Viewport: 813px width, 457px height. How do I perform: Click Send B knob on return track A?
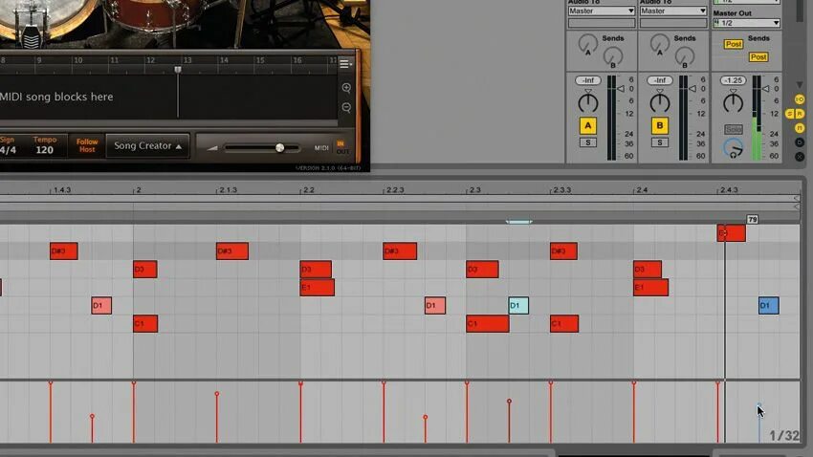pos(613,56)
